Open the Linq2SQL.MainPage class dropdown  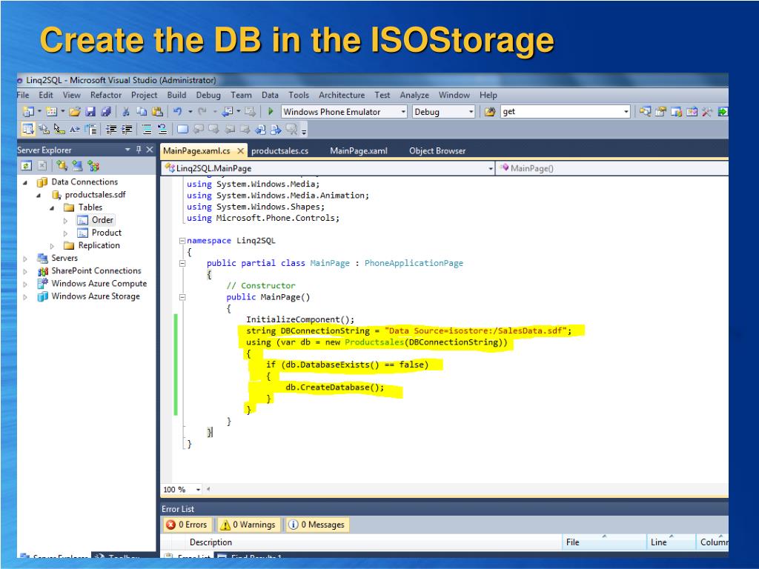pyautogui.click(x=490, y=168)
